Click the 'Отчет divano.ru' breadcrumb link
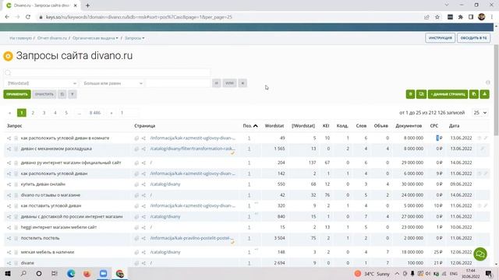Image resolution: width=499 pixels, height=280 pixels. click(x=52, y=38)
